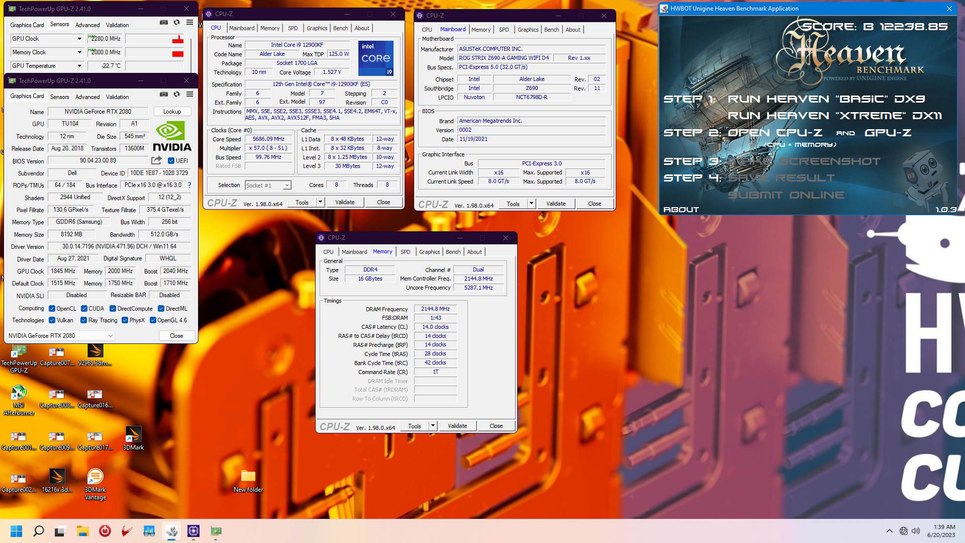Click the clock and date in taskbar
The width and height of the screenshot is (965, 543).
[941, 531]
